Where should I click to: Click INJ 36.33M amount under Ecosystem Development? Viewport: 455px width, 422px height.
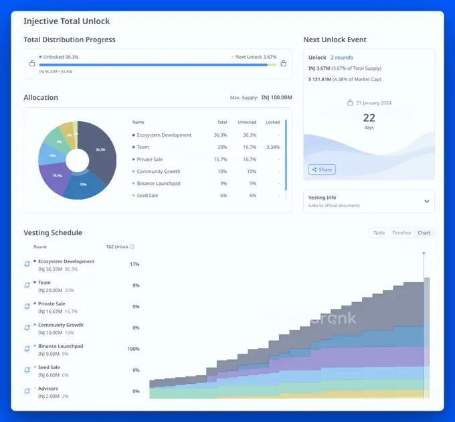tap(50, 269)
